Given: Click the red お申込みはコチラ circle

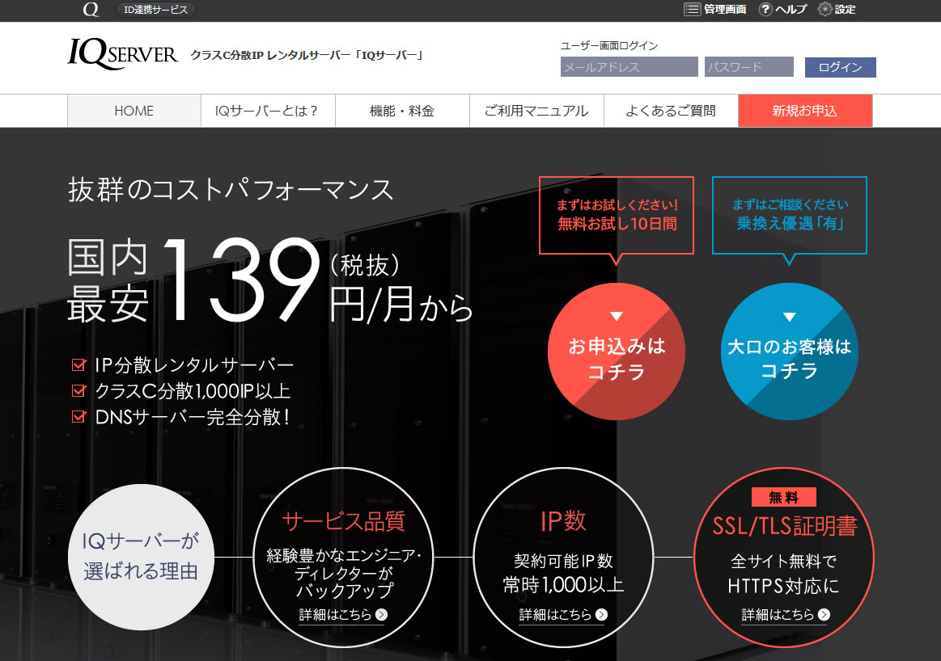Looking at the screenshot, I should pyautogui.click(x=617, y=352).
